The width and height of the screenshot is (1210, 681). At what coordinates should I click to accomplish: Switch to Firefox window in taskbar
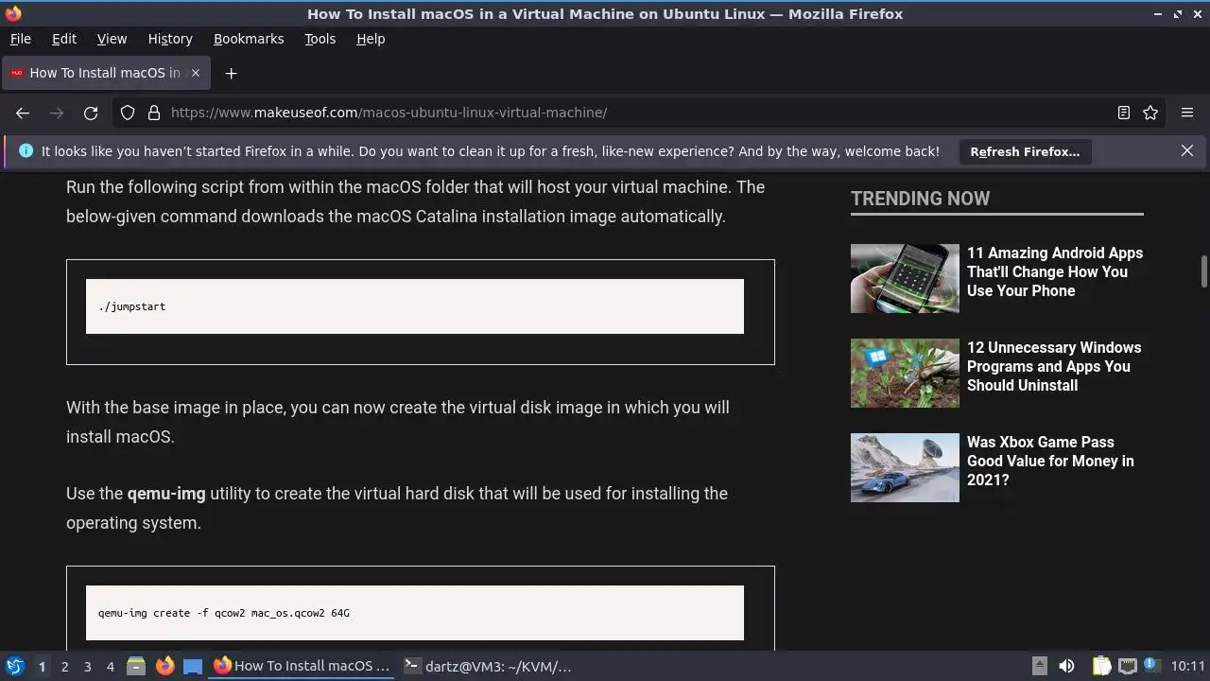(302, 666)
